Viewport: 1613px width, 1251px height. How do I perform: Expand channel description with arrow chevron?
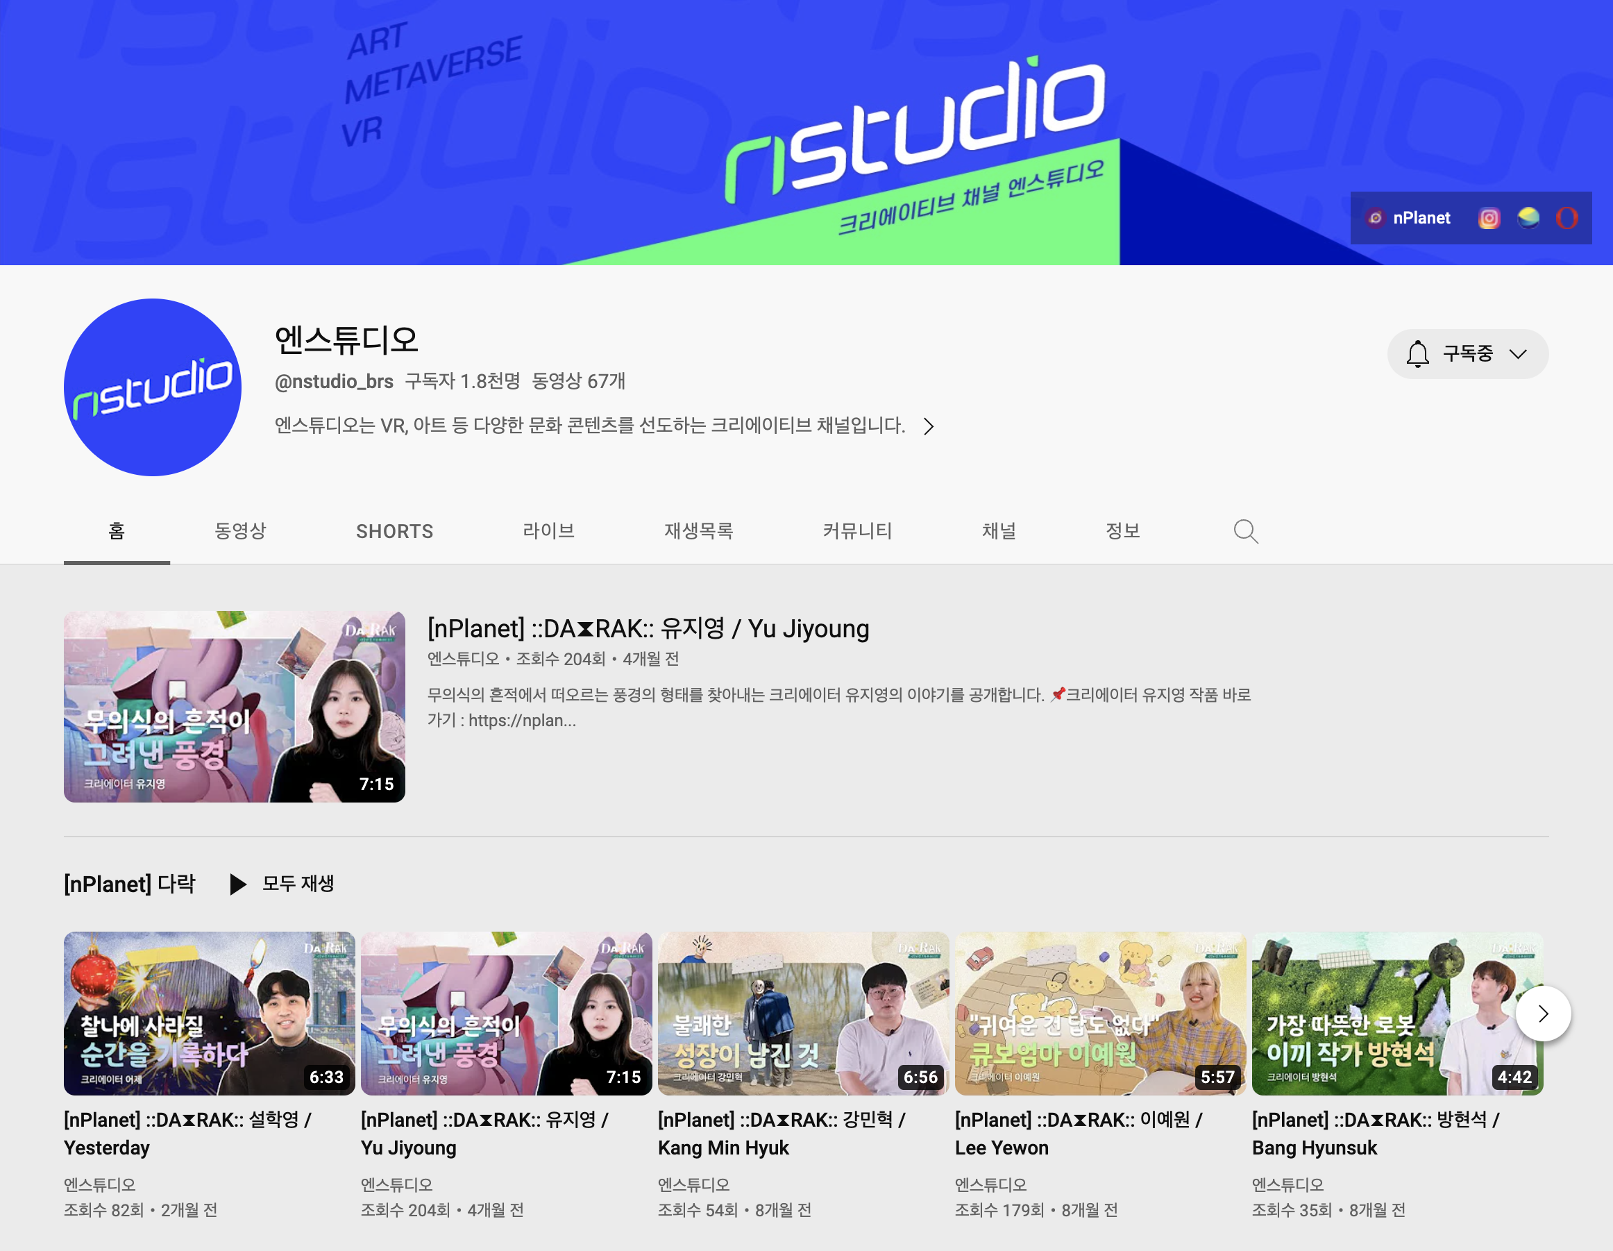point(929,426)
